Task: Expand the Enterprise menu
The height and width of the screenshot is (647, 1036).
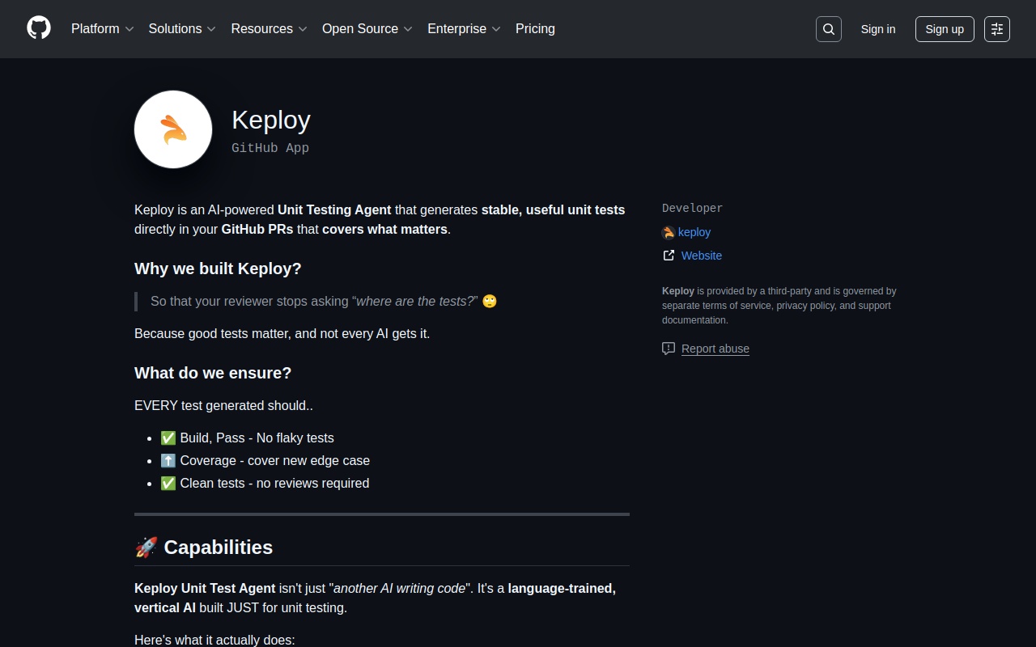Action: pos(464,28)
